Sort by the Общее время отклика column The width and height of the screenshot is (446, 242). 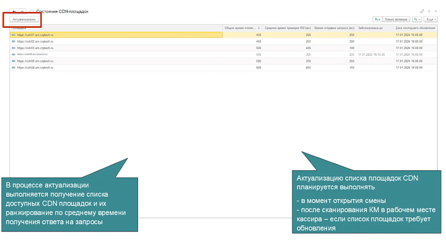(243, 28)
